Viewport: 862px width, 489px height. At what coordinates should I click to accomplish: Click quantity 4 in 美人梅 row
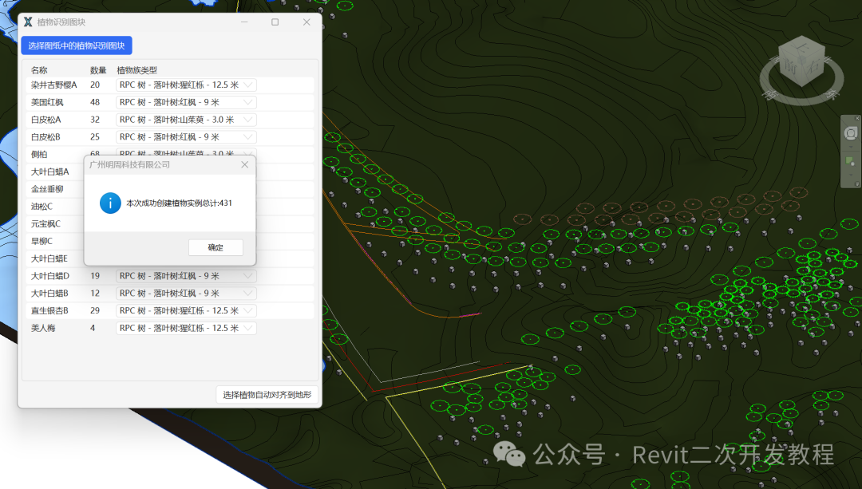coord(93,328)
